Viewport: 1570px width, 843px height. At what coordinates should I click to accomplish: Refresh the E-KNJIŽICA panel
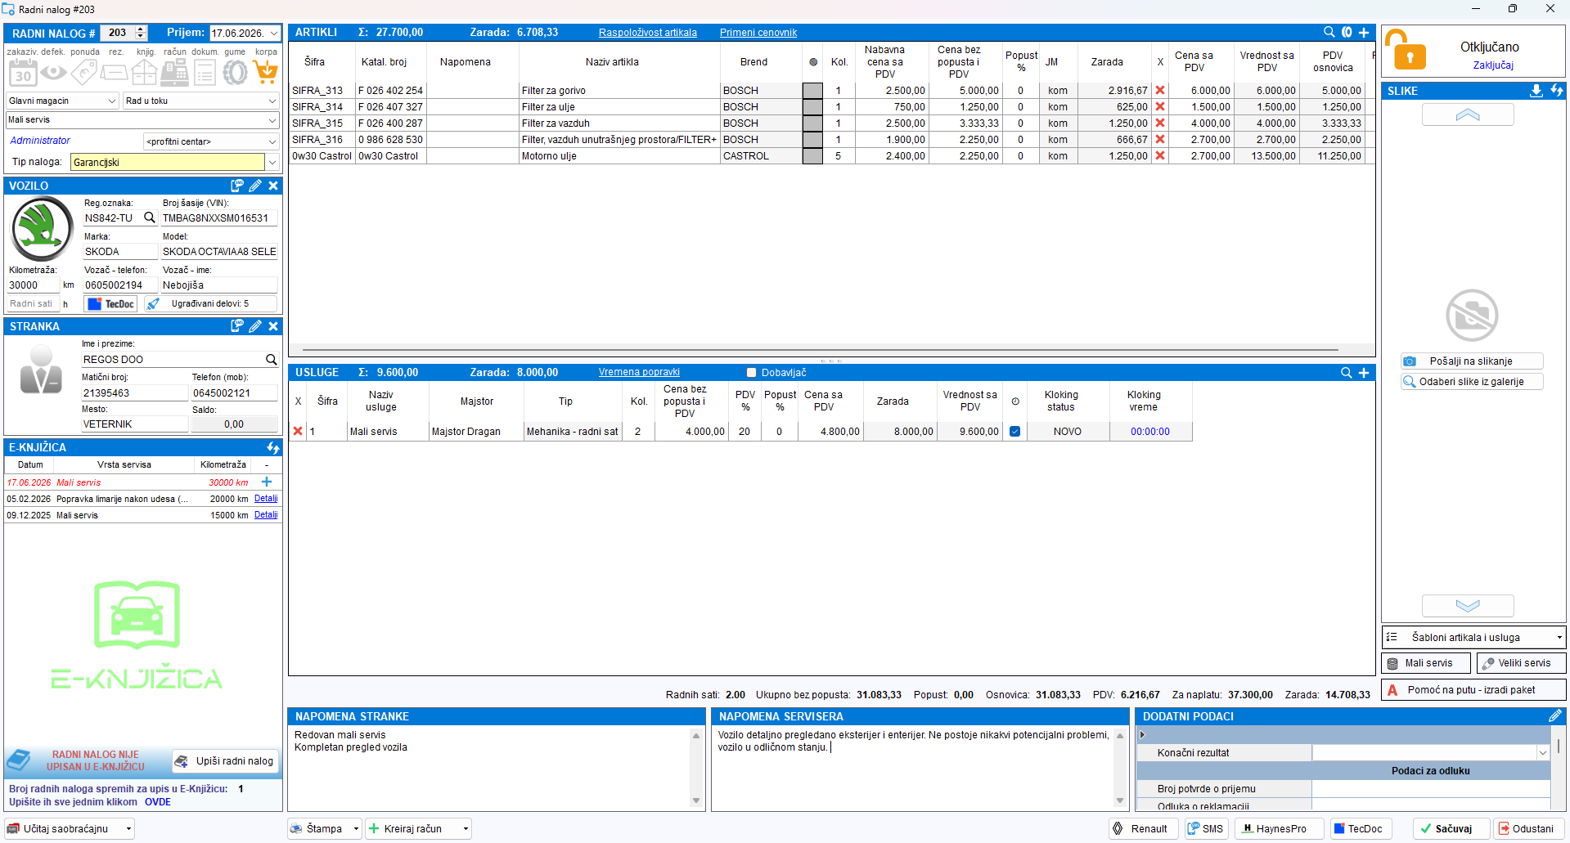(273, 447)
